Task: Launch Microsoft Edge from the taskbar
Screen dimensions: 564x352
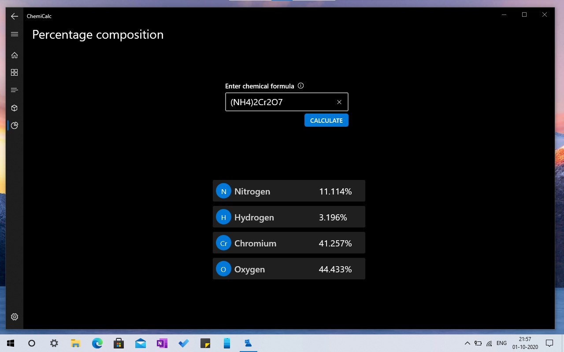Action: tap(97, 343)
